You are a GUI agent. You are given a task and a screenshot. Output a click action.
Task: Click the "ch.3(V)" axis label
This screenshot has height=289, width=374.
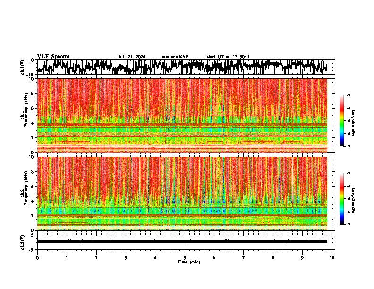click(23, 243)
